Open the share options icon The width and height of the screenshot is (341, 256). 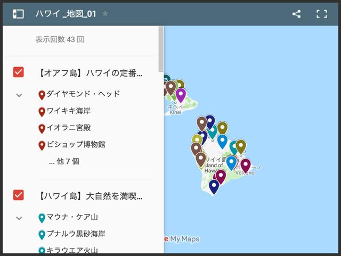(x=297, y=14)
